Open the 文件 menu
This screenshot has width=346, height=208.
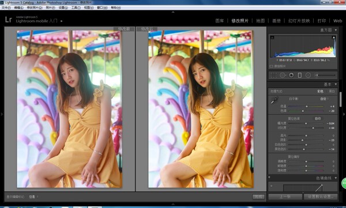6,7
